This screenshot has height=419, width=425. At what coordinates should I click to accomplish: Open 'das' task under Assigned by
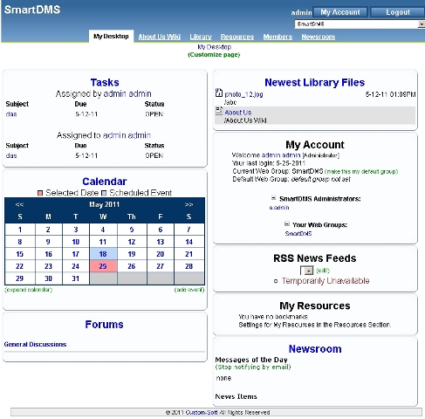(11, 114)
